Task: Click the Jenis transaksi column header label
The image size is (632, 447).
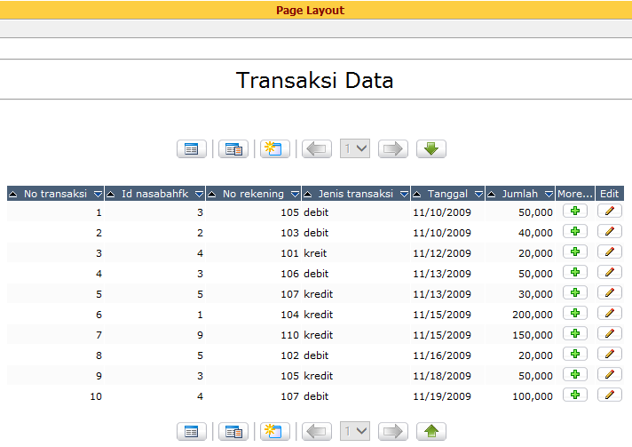Action: pos(355,194)
